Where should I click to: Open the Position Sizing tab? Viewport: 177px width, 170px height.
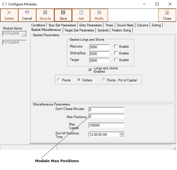121,30
